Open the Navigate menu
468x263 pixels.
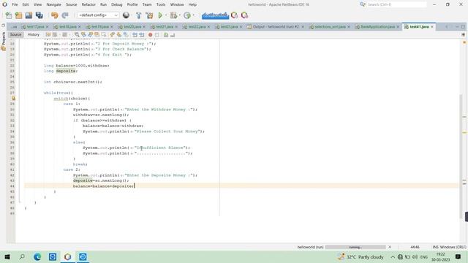click(53, 4)
